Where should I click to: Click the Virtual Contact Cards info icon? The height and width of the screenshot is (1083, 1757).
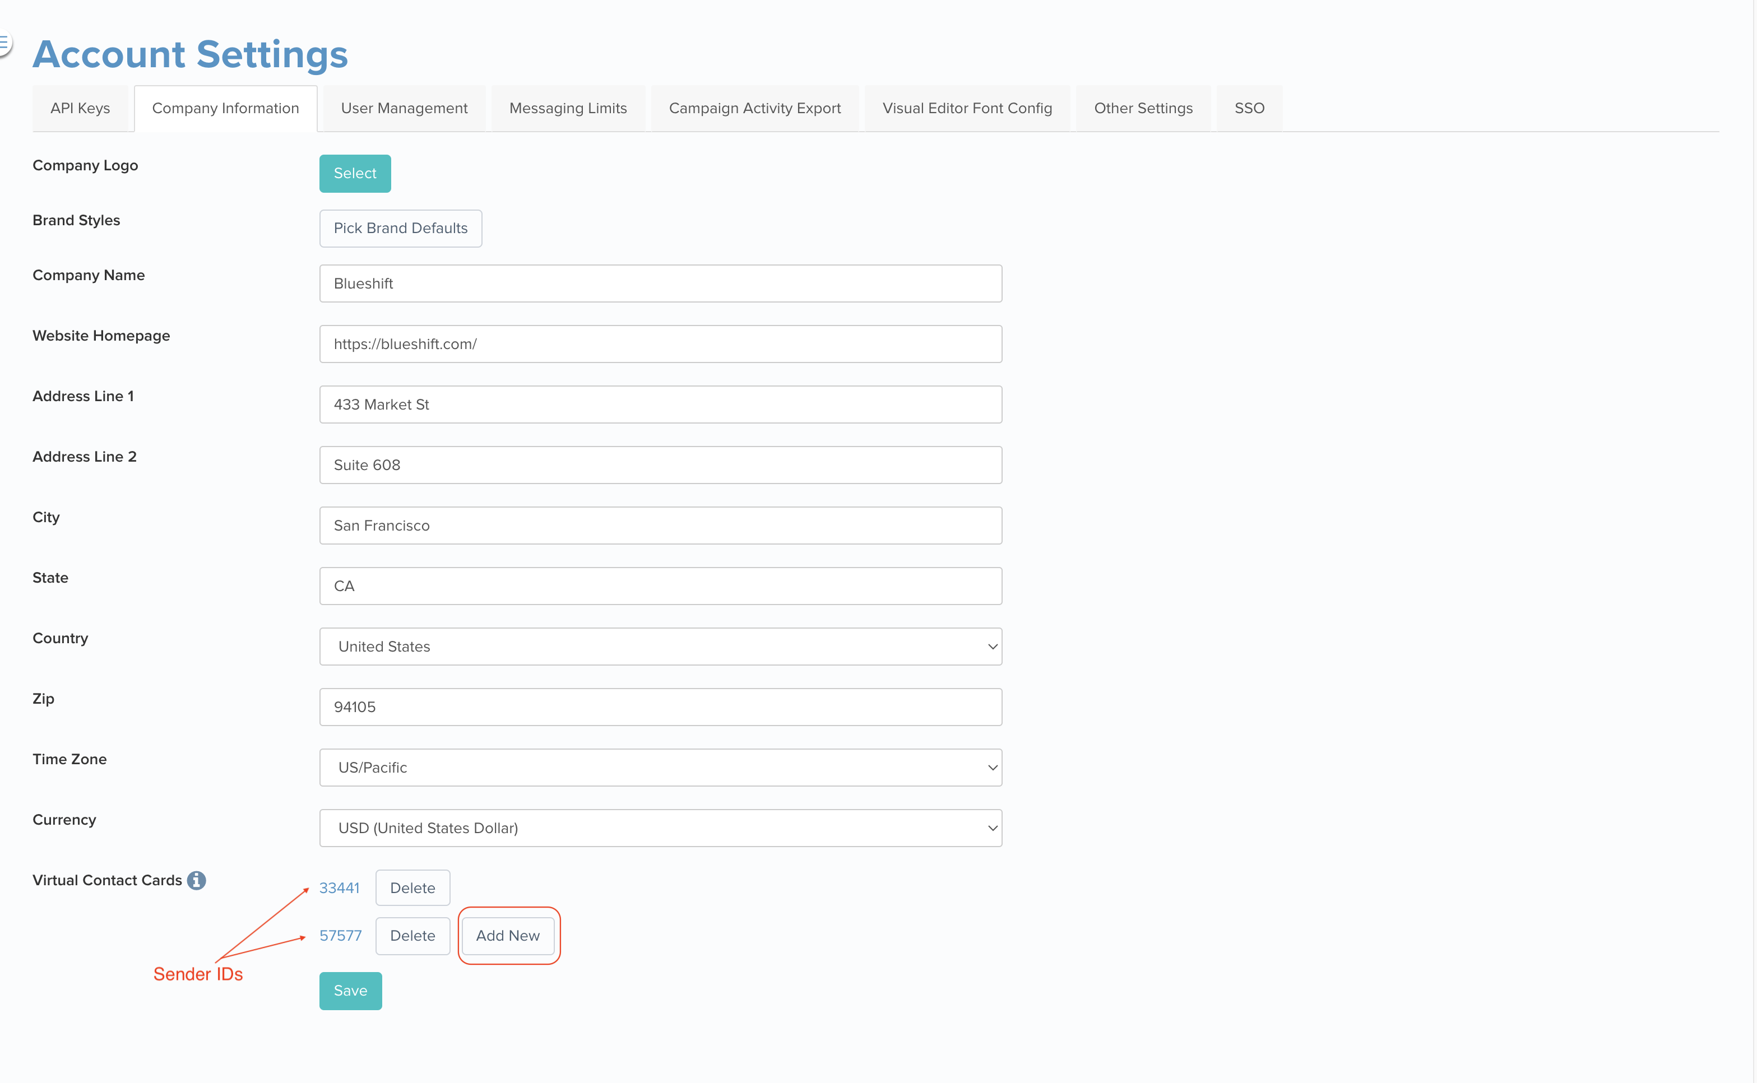tap(196, 880)
